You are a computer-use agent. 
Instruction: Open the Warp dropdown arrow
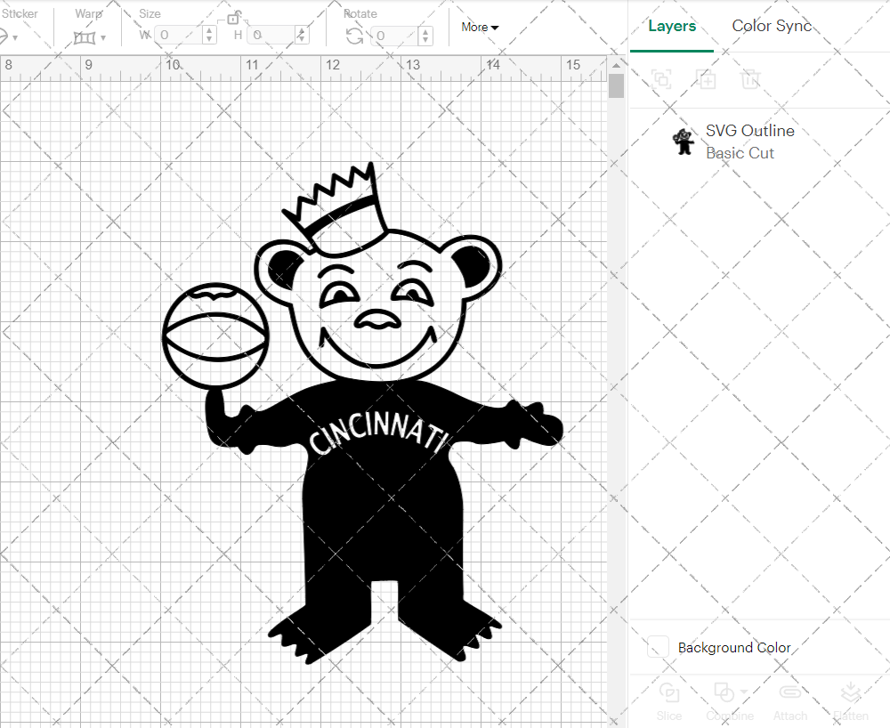pos(104,37)
